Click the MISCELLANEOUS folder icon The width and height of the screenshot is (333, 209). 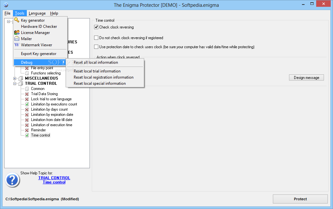click(21, 78)
